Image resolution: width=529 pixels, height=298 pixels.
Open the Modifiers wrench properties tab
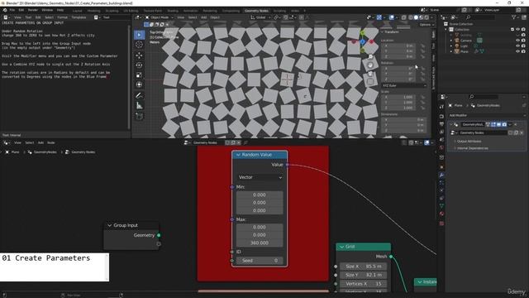coord(441,175)
